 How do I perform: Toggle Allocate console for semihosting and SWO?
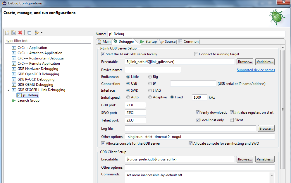tap(190, 143)
